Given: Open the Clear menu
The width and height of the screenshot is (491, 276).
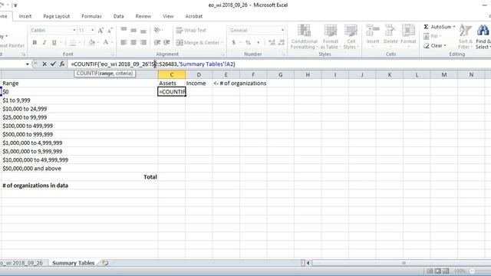Looking at the screenshot, I should [x=435, y=46].
